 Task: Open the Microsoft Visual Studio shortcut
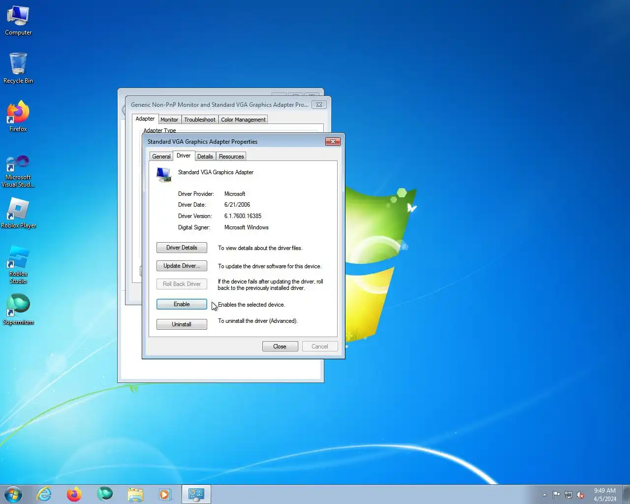[18, 171]
